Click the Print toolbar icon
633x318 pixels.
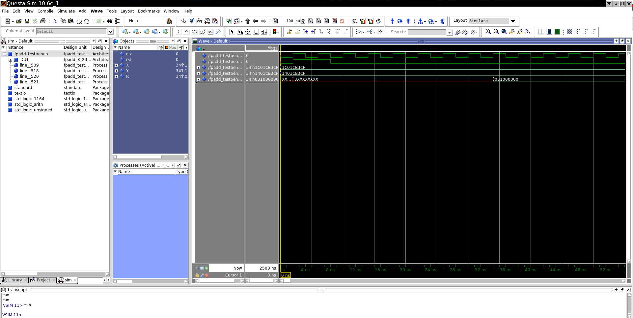[42, 21]
